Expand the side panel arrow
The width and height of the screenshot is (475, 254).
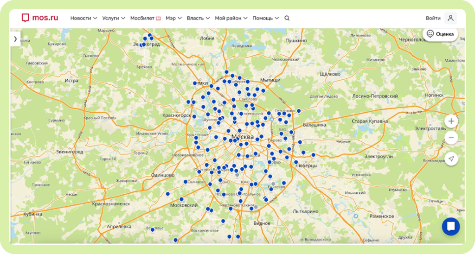coord(15,39)
